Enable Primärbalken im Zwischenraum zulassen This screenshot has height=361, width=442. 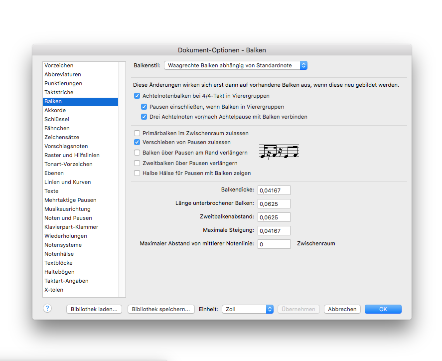coord(137,133)
